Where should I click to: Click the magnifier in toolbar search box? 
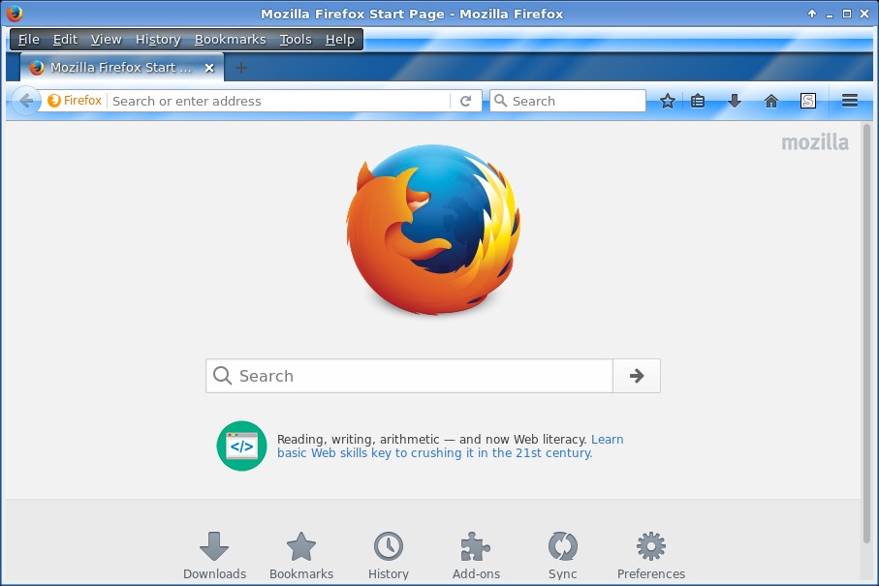click(501, 101)
